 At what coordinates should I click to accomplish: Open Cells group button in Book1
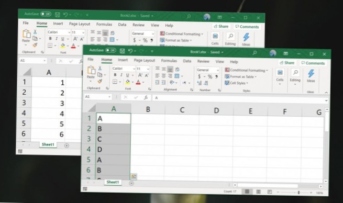coord(280,76)
